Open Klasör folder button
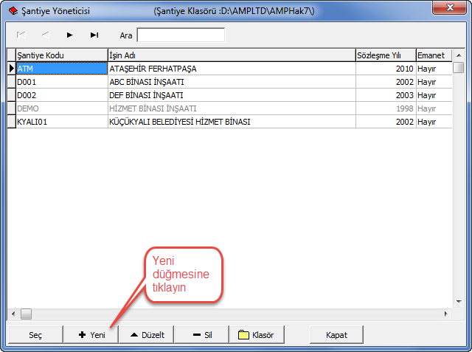This screenshot has height=352, width=472. (x=256, y=334)
